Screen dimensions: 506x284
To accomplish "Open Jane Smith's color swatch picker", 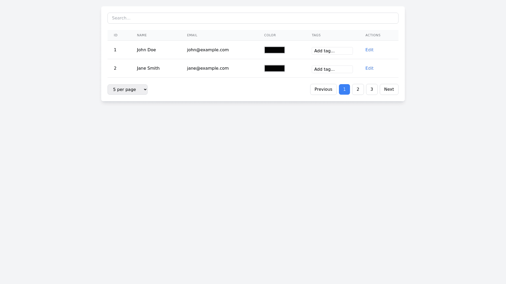I will pos(274,68).
